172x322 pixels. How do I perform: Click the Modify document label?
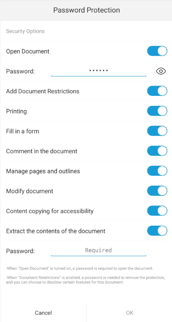pos(30,191)
